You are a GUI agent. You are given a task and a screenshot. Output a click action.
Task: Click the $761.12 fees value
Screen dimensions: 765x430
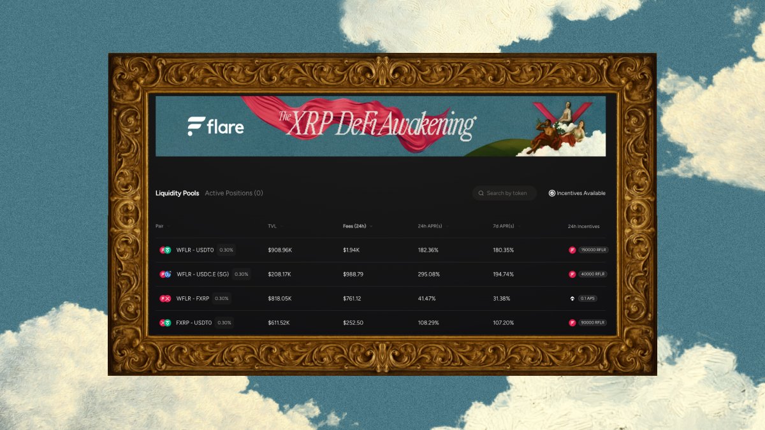click(x=353, y=299)
